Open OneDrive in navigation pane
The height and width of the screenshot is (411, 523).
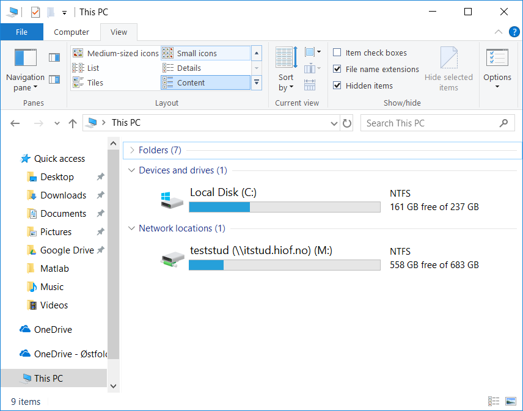click(53, 330)
